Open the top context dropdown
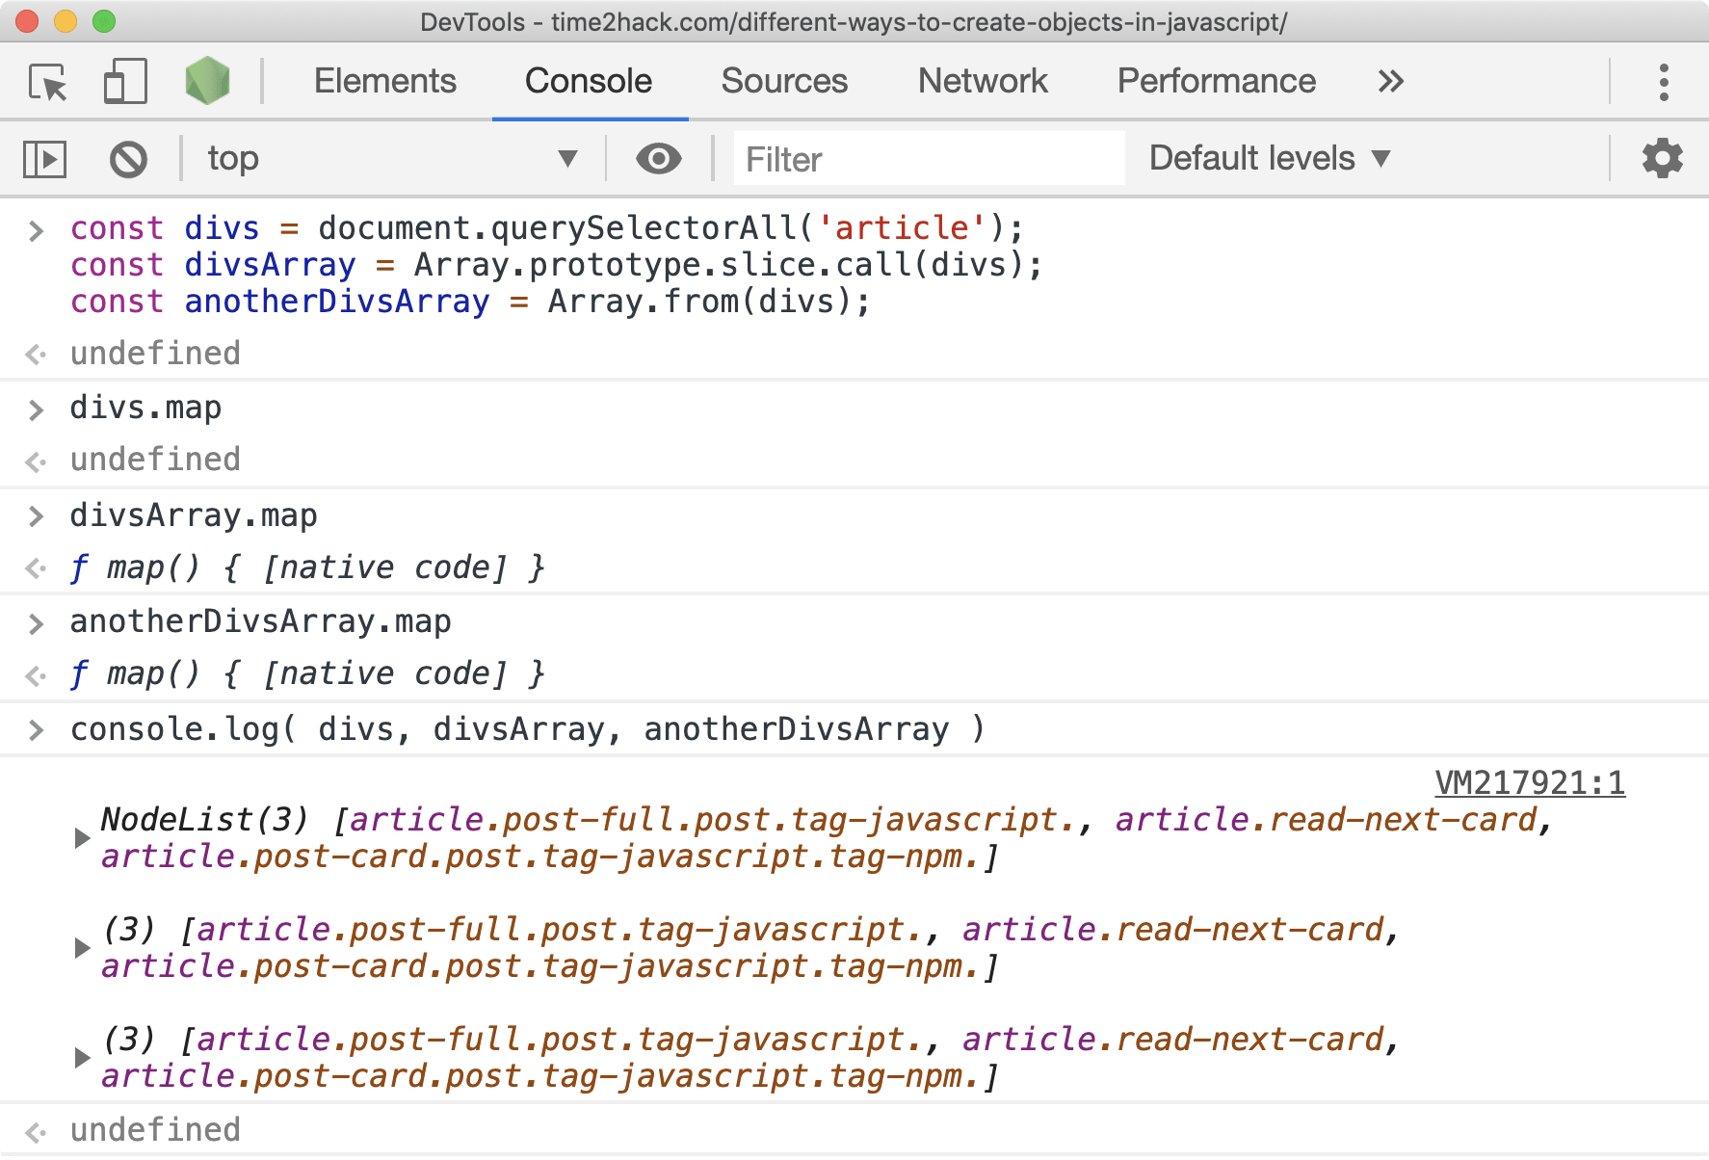The width and height of the screenshot is (1709, 1160). 392,158
